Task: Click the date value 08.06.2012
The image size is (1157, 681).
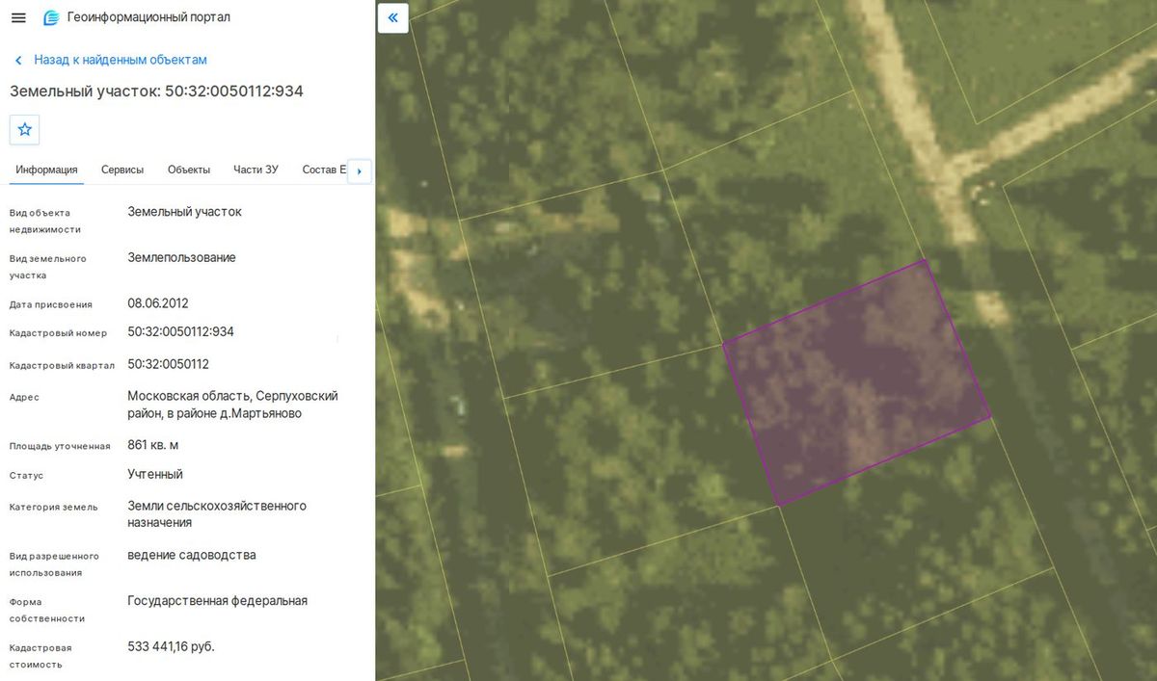Action: click(x=157, y=302)
